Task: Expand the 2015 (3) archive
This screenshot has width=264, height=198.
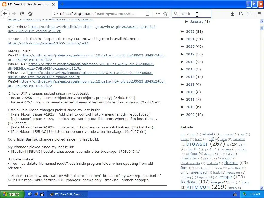Action: [x=182, y=69]
